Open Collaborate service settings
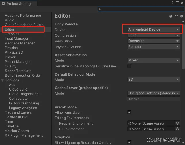 pyautogui.click(x=18, y=98)
